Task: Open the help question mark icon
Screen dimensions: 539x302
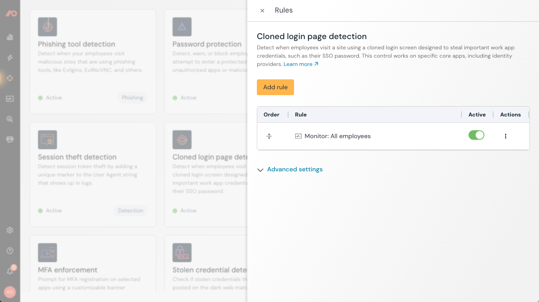Action: [10, 250]
